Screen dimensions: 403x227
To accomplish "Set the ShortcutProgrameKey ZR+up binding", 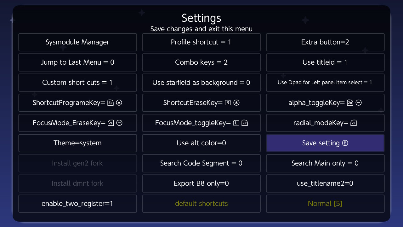I will tap(77, 103).
